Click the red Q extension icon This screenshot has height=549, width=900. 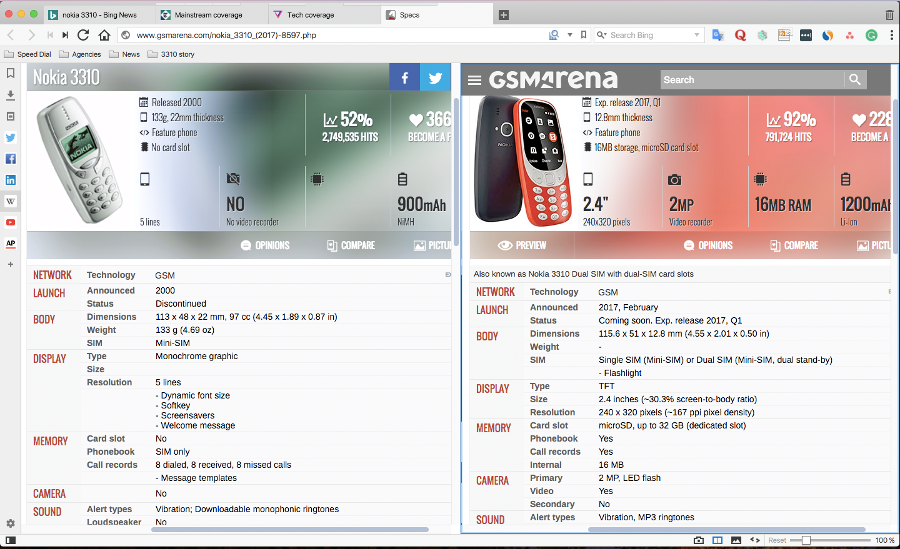pos(740,35)
